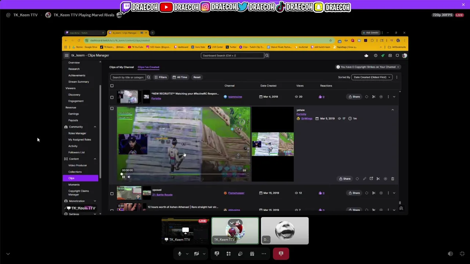Click the Ask Gemini button in Chrome
The image size is (470, 264).
[370, 33]
